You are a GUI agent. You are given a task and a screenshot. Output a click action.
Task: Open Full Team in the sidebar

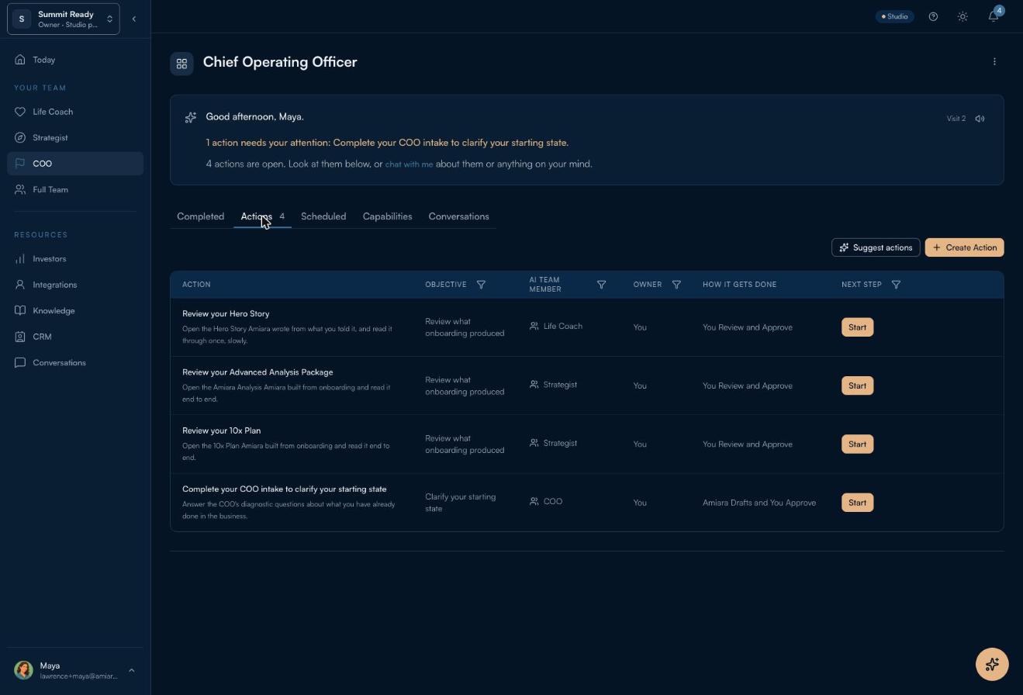(75, 189)
